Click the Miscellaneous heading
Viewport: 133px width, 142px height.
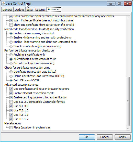pos(13,123)
